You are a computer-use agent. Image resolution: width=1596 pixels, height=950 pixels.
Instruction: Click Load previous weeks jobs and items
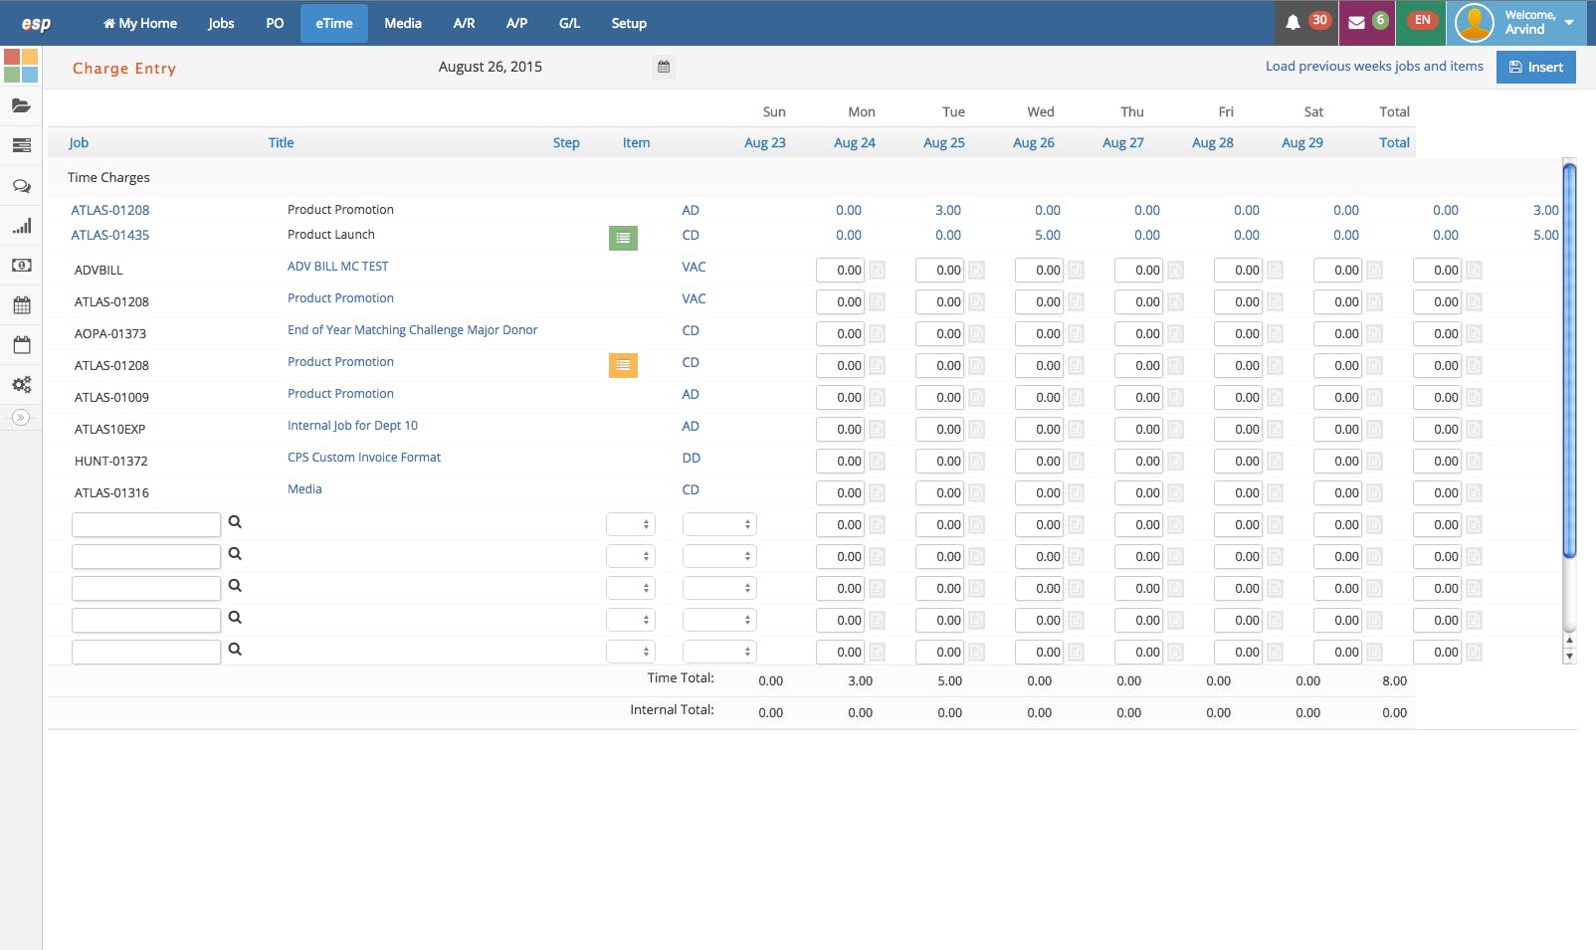(1373, 67)
